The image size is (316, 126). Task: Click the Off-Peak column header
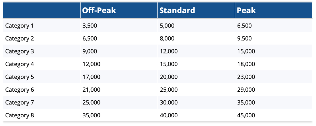coord(99,10)
